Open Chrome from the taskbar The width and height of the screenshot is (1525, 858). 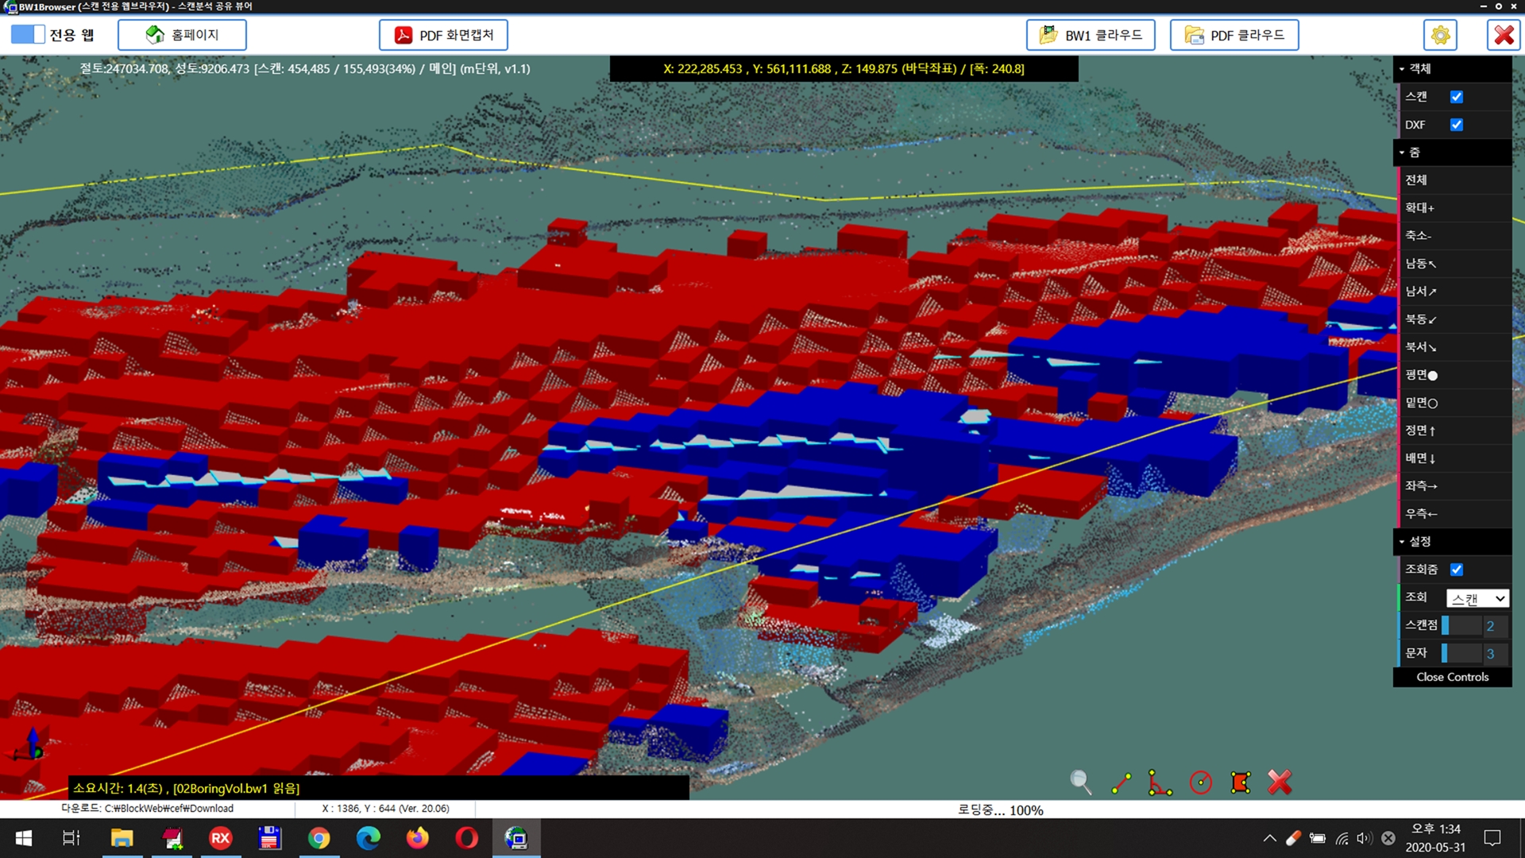pos(319,838)
